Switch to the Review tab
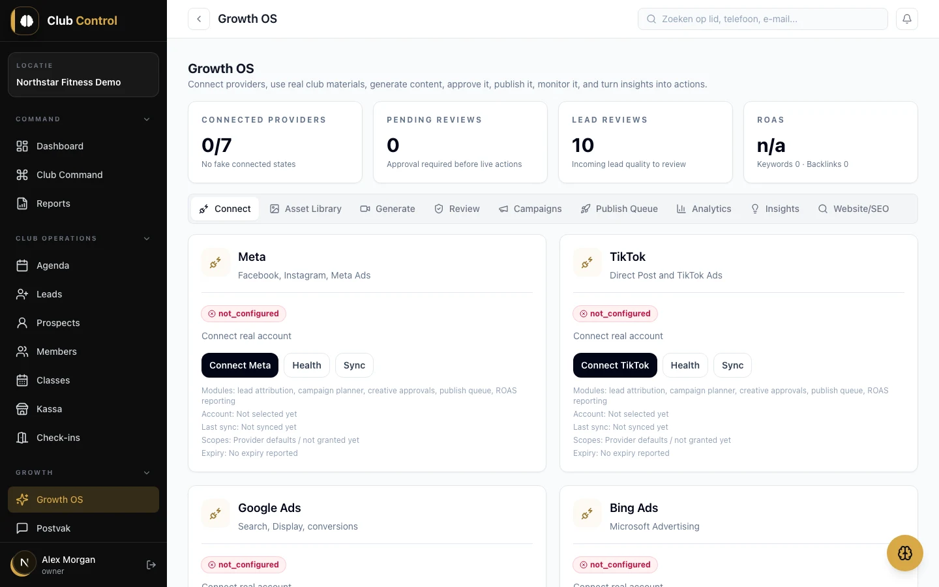The height and width of the screenshot is (587, 939). [457, 209]
